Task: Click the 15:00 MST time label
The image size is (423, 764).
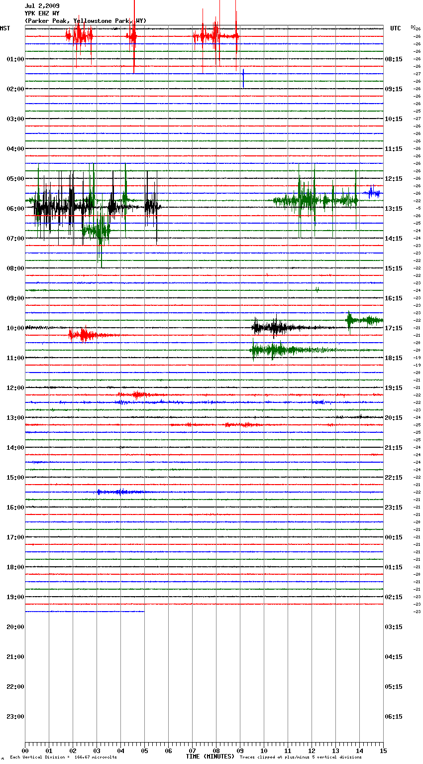Action: pos(15,478)
